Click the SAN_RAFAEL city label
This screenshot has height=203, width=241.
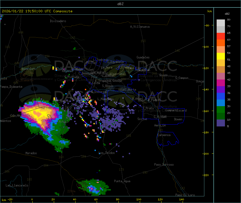click(x=98, y=73)
